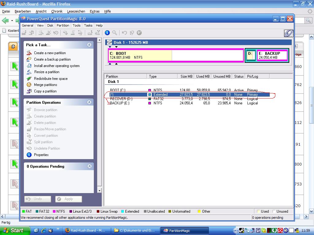This screenshot has width=314, height=235.
Task: Click the Pri/Log column header
Action: coord(257,76)
